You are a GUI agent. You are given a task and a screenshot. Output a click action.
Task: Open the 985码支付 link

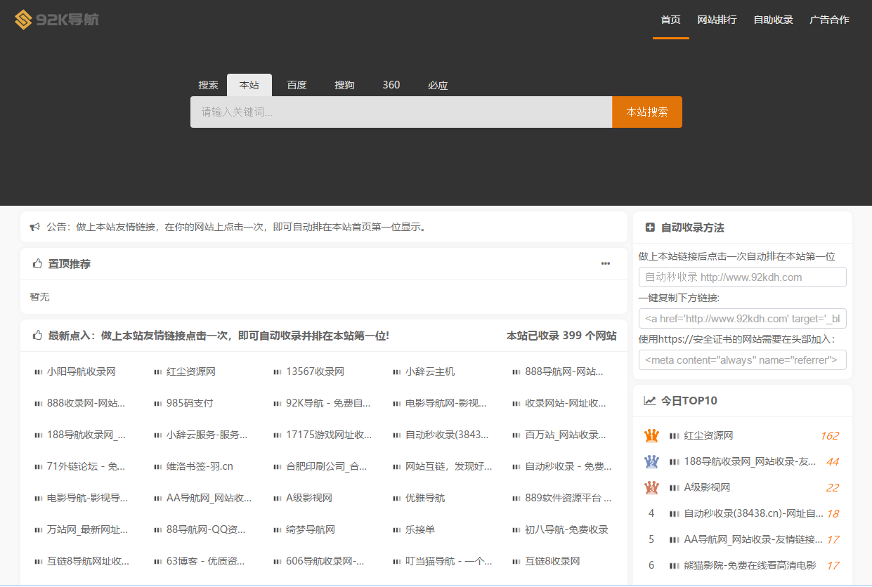pos(190,403)
